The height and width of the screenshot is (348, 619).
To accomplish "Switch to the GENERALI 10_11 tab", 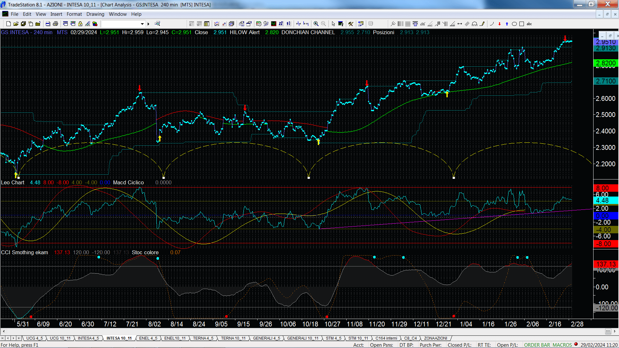I will (x=303, y=338).
